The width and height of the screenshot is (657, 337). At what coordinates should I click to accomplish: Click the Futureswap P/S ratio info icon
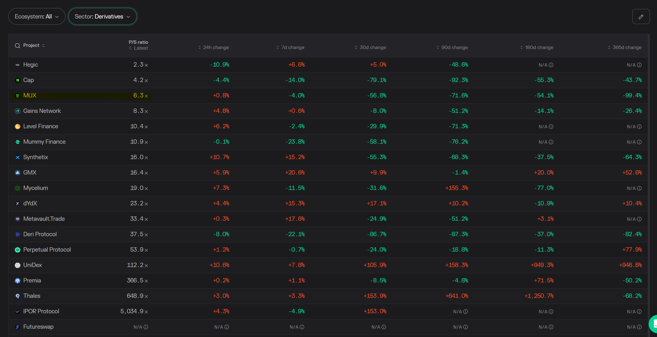[x=146, y=327]
